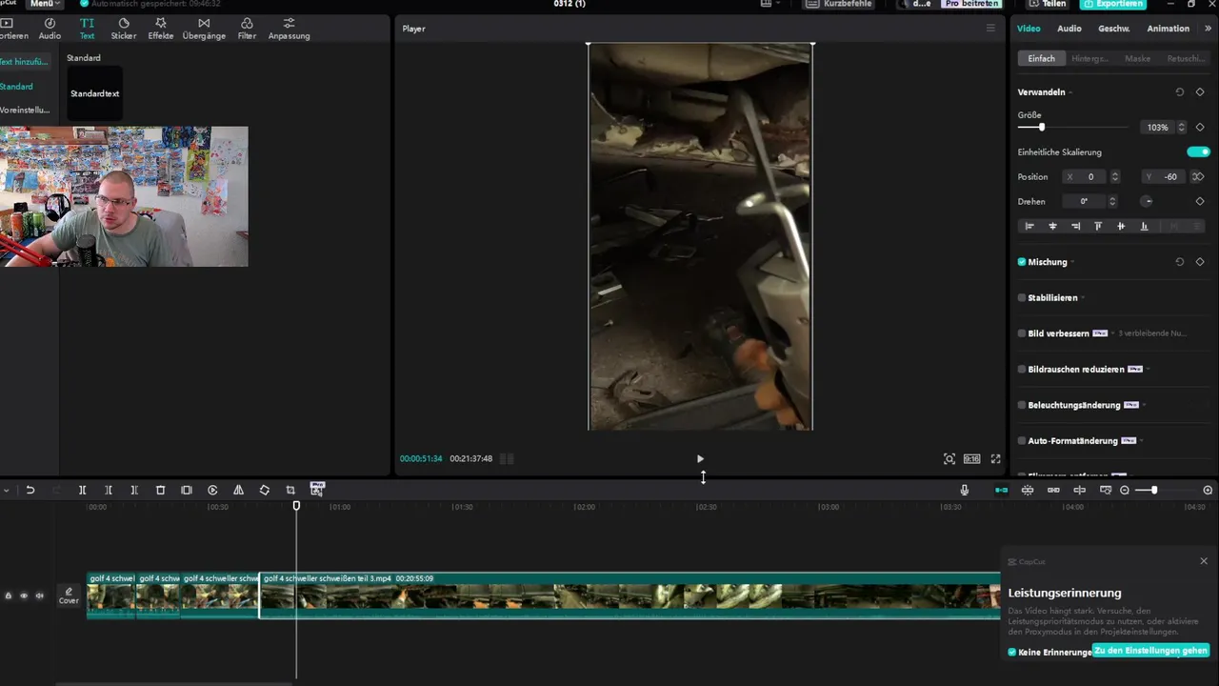Lock the main video track

(x=9, y=595)
